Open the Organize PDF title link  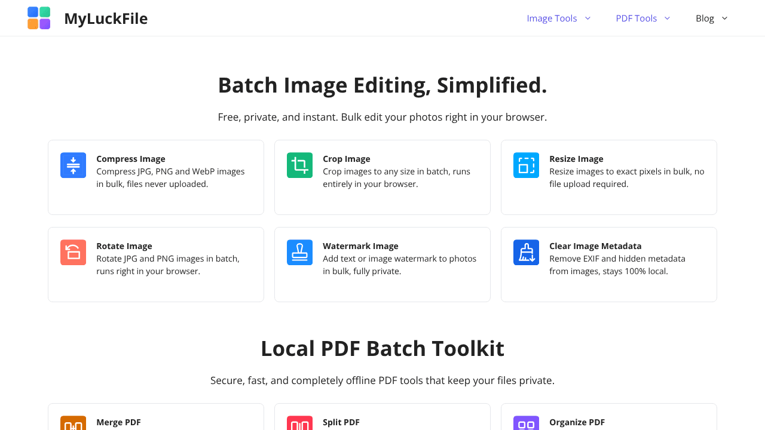(x=577, y=422)
